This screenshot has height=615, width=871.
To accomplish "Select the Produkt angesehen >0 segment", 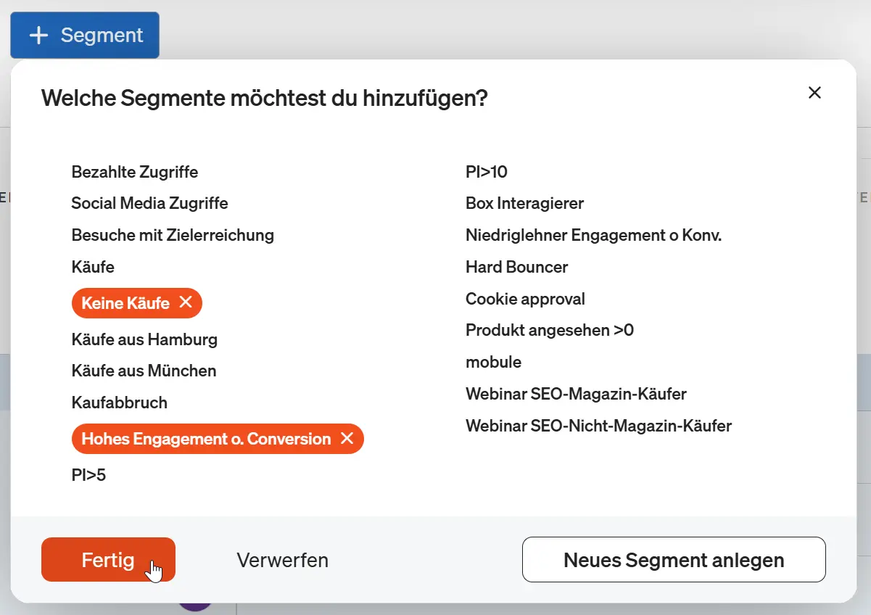I will click(x=549, y=330).
